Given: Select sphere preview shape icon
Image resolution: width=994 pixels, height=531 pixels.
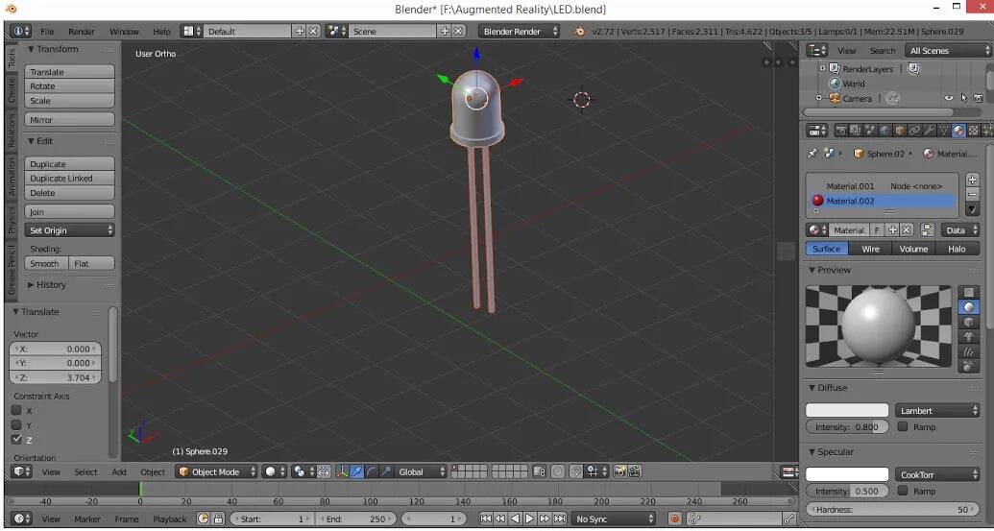Looking at the screenshot, I should coord(968,307).
